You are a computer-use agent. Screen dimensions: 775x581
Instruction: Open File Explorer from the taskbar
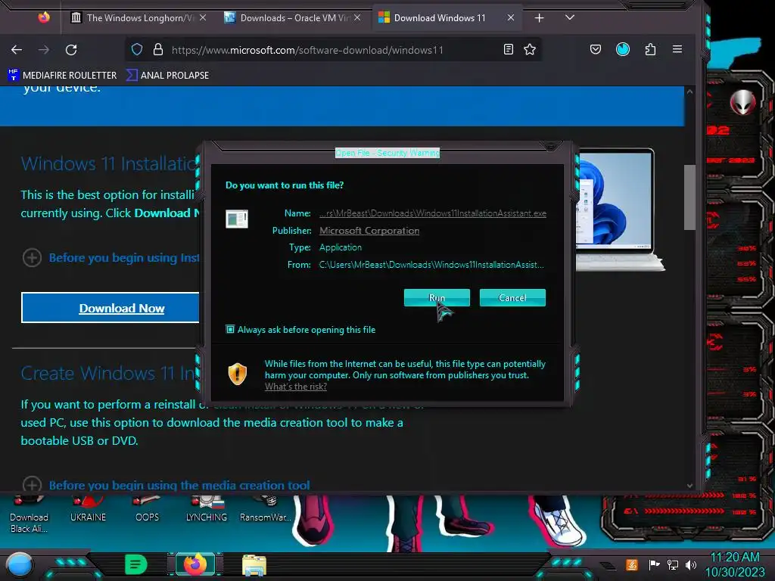click(x=254, y=565)
